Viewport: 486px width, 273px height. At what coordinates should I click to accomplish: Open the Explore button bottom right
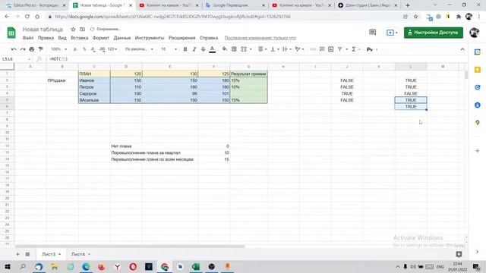(x=459, y=254)
